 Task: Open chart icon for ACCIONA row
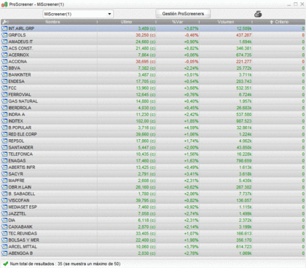pos(4,62)
